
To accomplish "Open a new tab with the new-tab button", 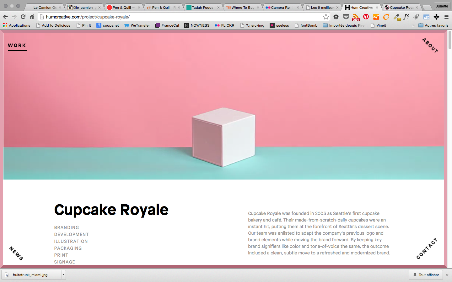I will [427, 8].
